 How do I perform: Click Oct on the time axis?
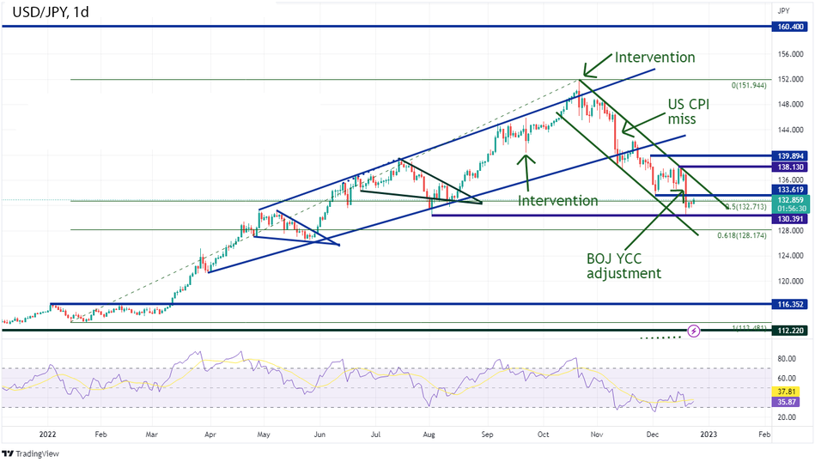(543, 435)
